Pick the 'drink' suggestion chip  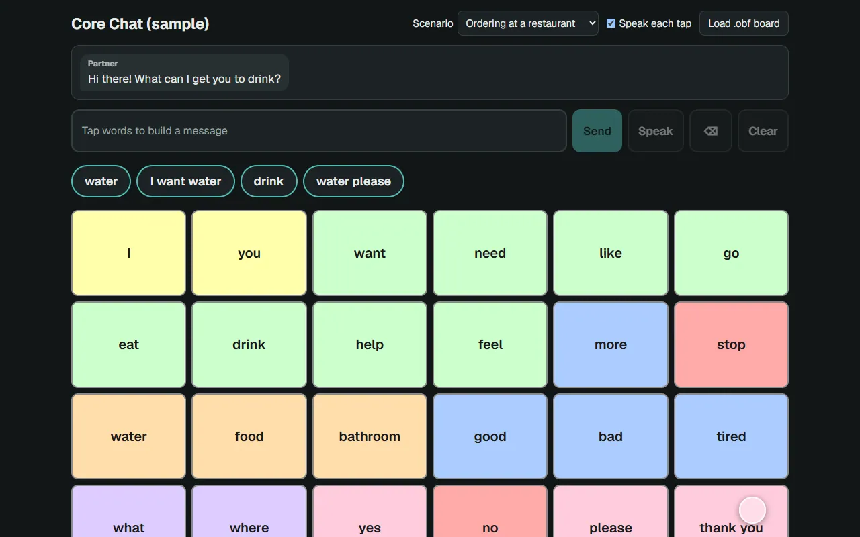coord(269,181)
